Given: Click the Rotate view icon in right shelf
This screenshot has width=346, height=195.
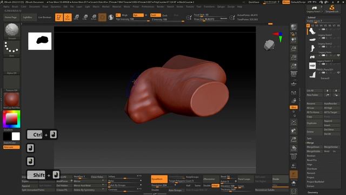Looking at the screenshot, I should pyautogui.click(x=294, y=148).
